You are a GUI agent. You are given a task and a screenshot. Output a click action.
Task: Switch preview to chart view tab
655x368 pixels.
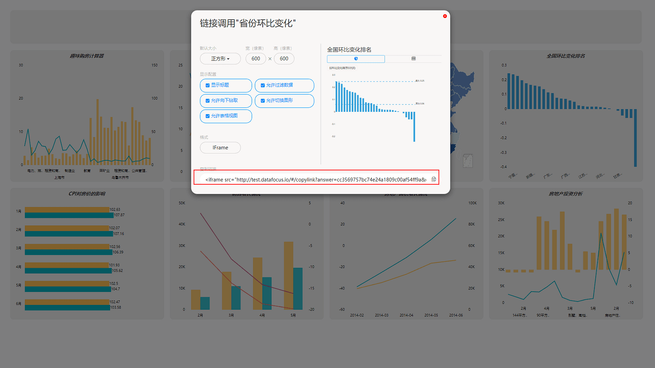click(x=356, y=59)
